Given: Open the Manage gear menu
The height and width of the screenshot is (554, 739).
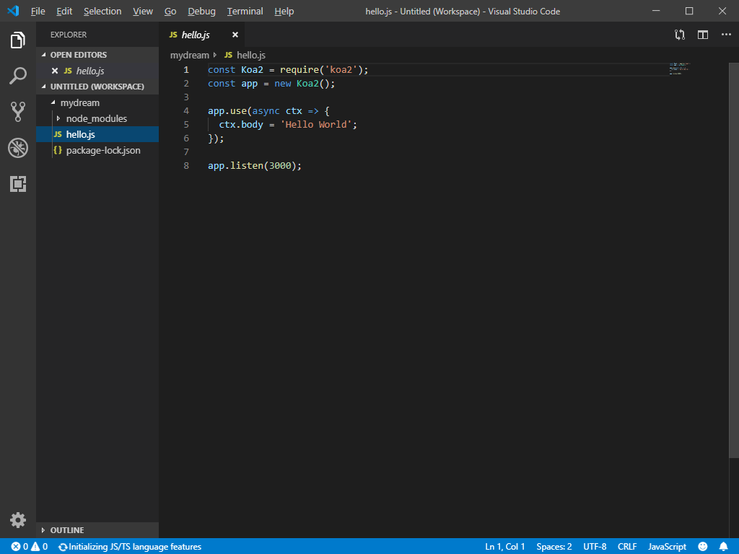Looking at the screenshot, I should pos(17,519).
